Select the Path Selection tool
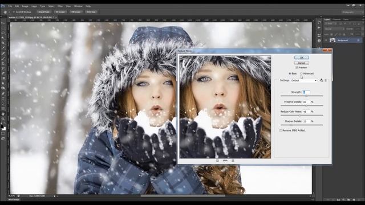This screenshot has width=365, height=205. click(3, 104)
